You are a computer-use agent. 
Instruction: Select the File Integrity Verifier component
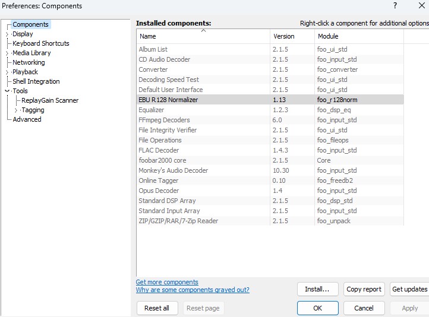click(270, 130)
